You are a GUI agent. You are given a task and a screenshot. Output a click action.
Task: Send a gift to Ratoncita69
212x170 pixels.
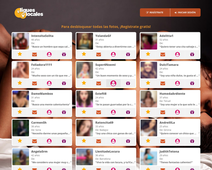(x=128, y=141)
